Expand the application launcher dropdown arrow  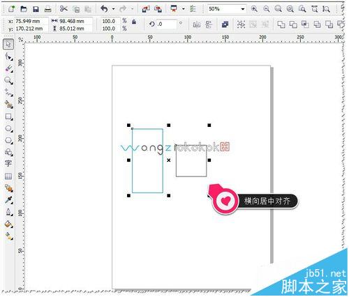[x=184, y=9]
